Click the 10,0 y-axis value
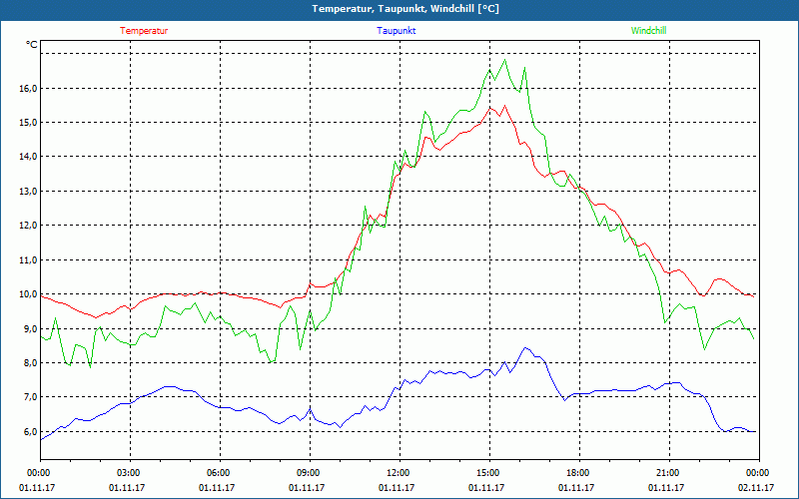 click(29, 294)
